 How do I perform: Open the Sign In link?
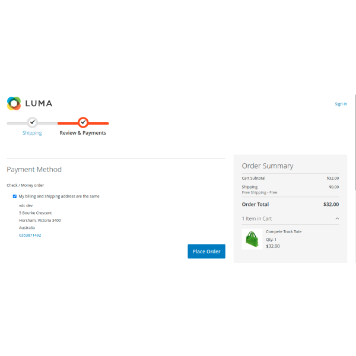click(341, 104)
